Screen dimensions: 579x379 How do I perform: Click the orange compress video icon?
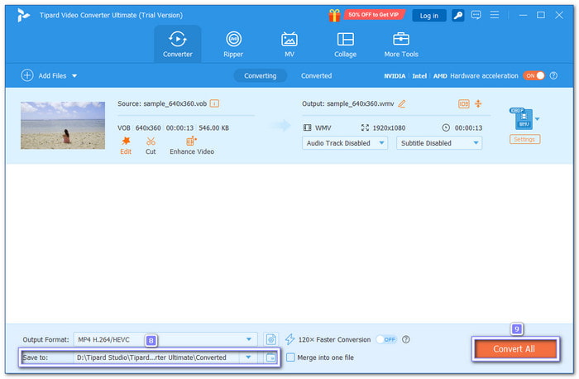tap(478, 103)
